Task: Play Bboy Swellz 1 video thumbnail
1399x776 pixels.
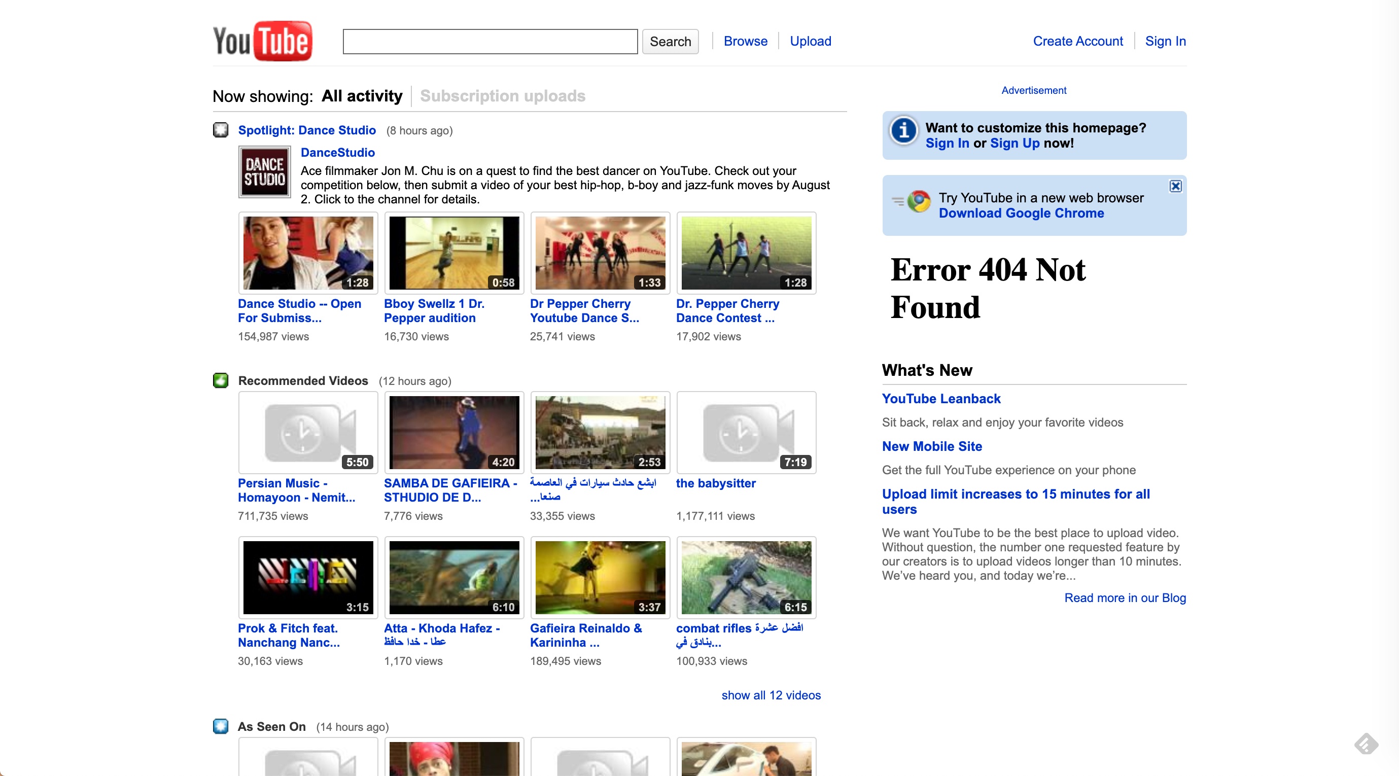Action: pos(454,253)
